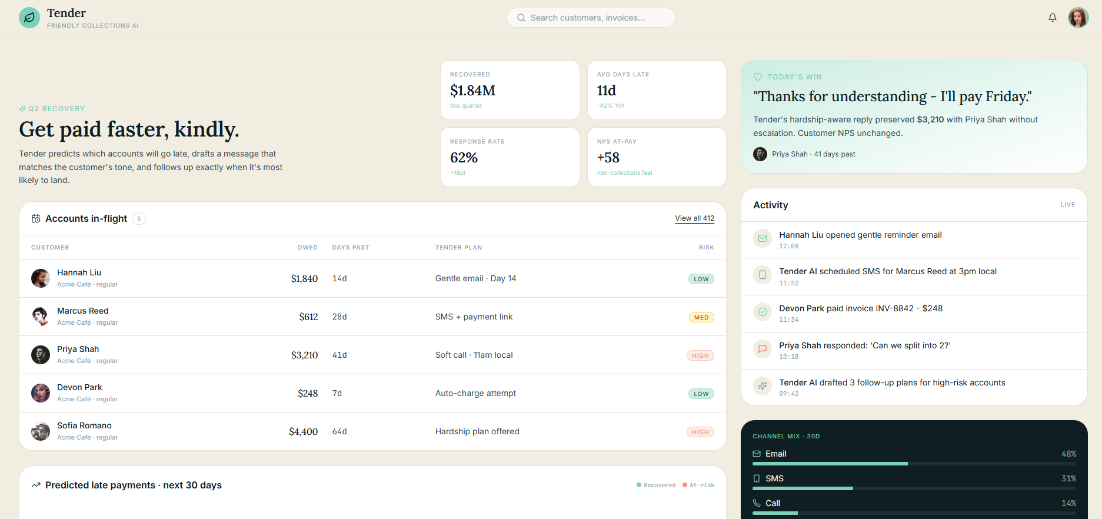
Task: Toggle the Recovered legend item
Action: click(656, 485)
